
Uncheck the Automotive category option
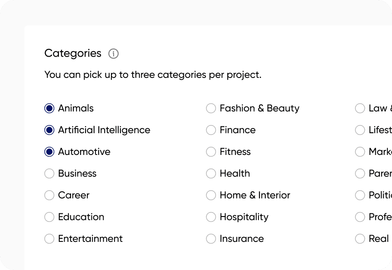click(x=49, y=152)
